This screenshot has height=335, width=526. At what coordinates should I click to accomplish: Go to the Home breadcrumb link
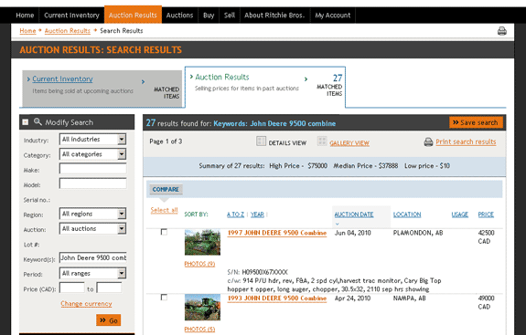pos(27,31)
